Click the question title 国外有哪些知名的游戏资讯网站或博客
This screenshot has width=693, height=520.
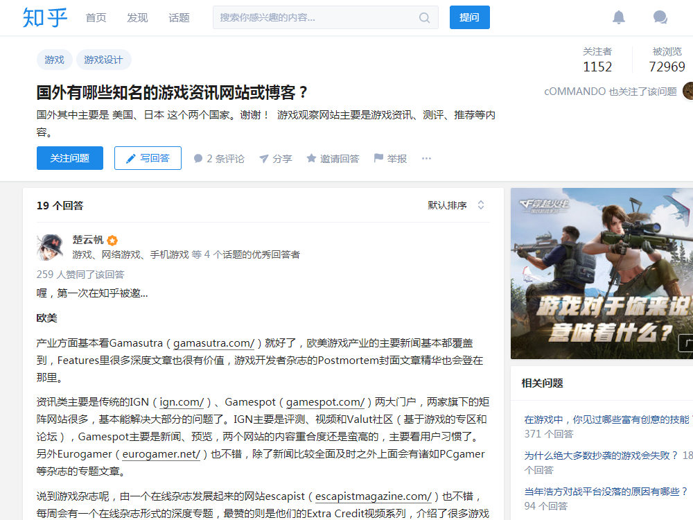(172, 92)
